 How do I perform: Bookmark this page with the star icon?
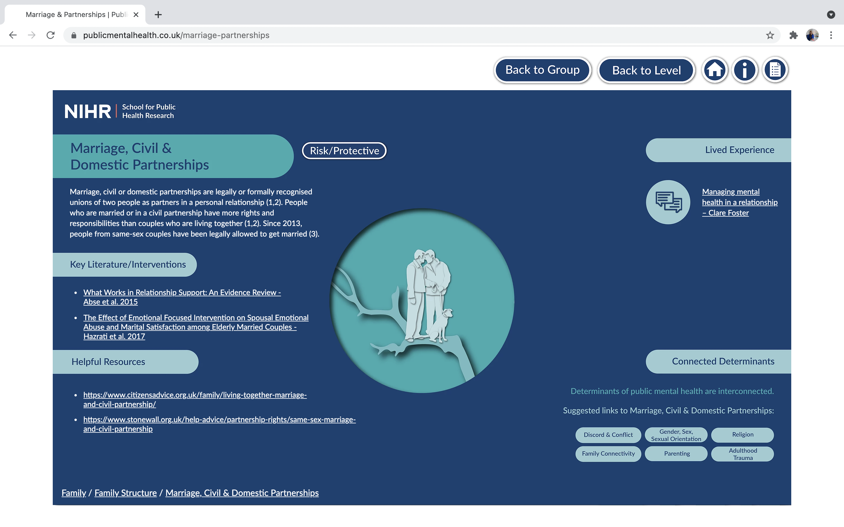tap(770, 35)
